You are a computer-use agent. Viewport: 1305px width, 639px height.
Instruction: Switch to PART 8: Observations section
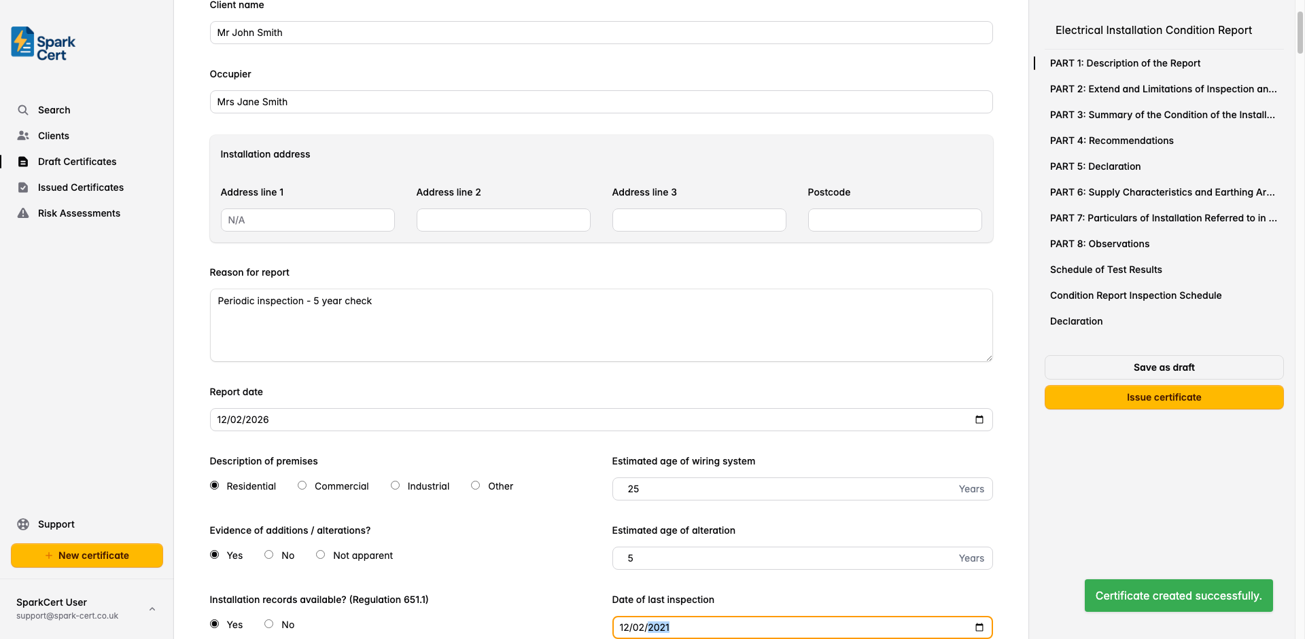coord(1099,243)
